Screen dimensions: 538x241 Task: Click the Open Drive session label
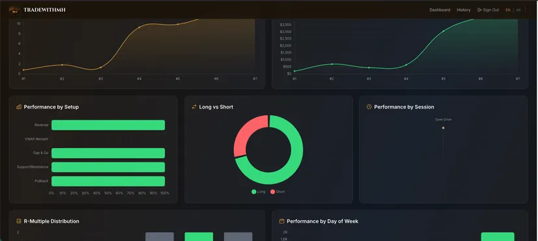[x=443, y=120]
